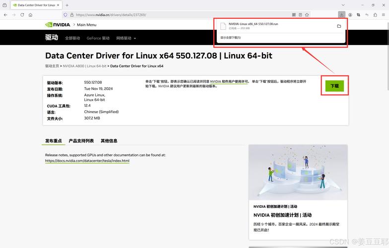Open the 全部驱动 menu item
Screen dimensions: 389x248
[72, 38]
